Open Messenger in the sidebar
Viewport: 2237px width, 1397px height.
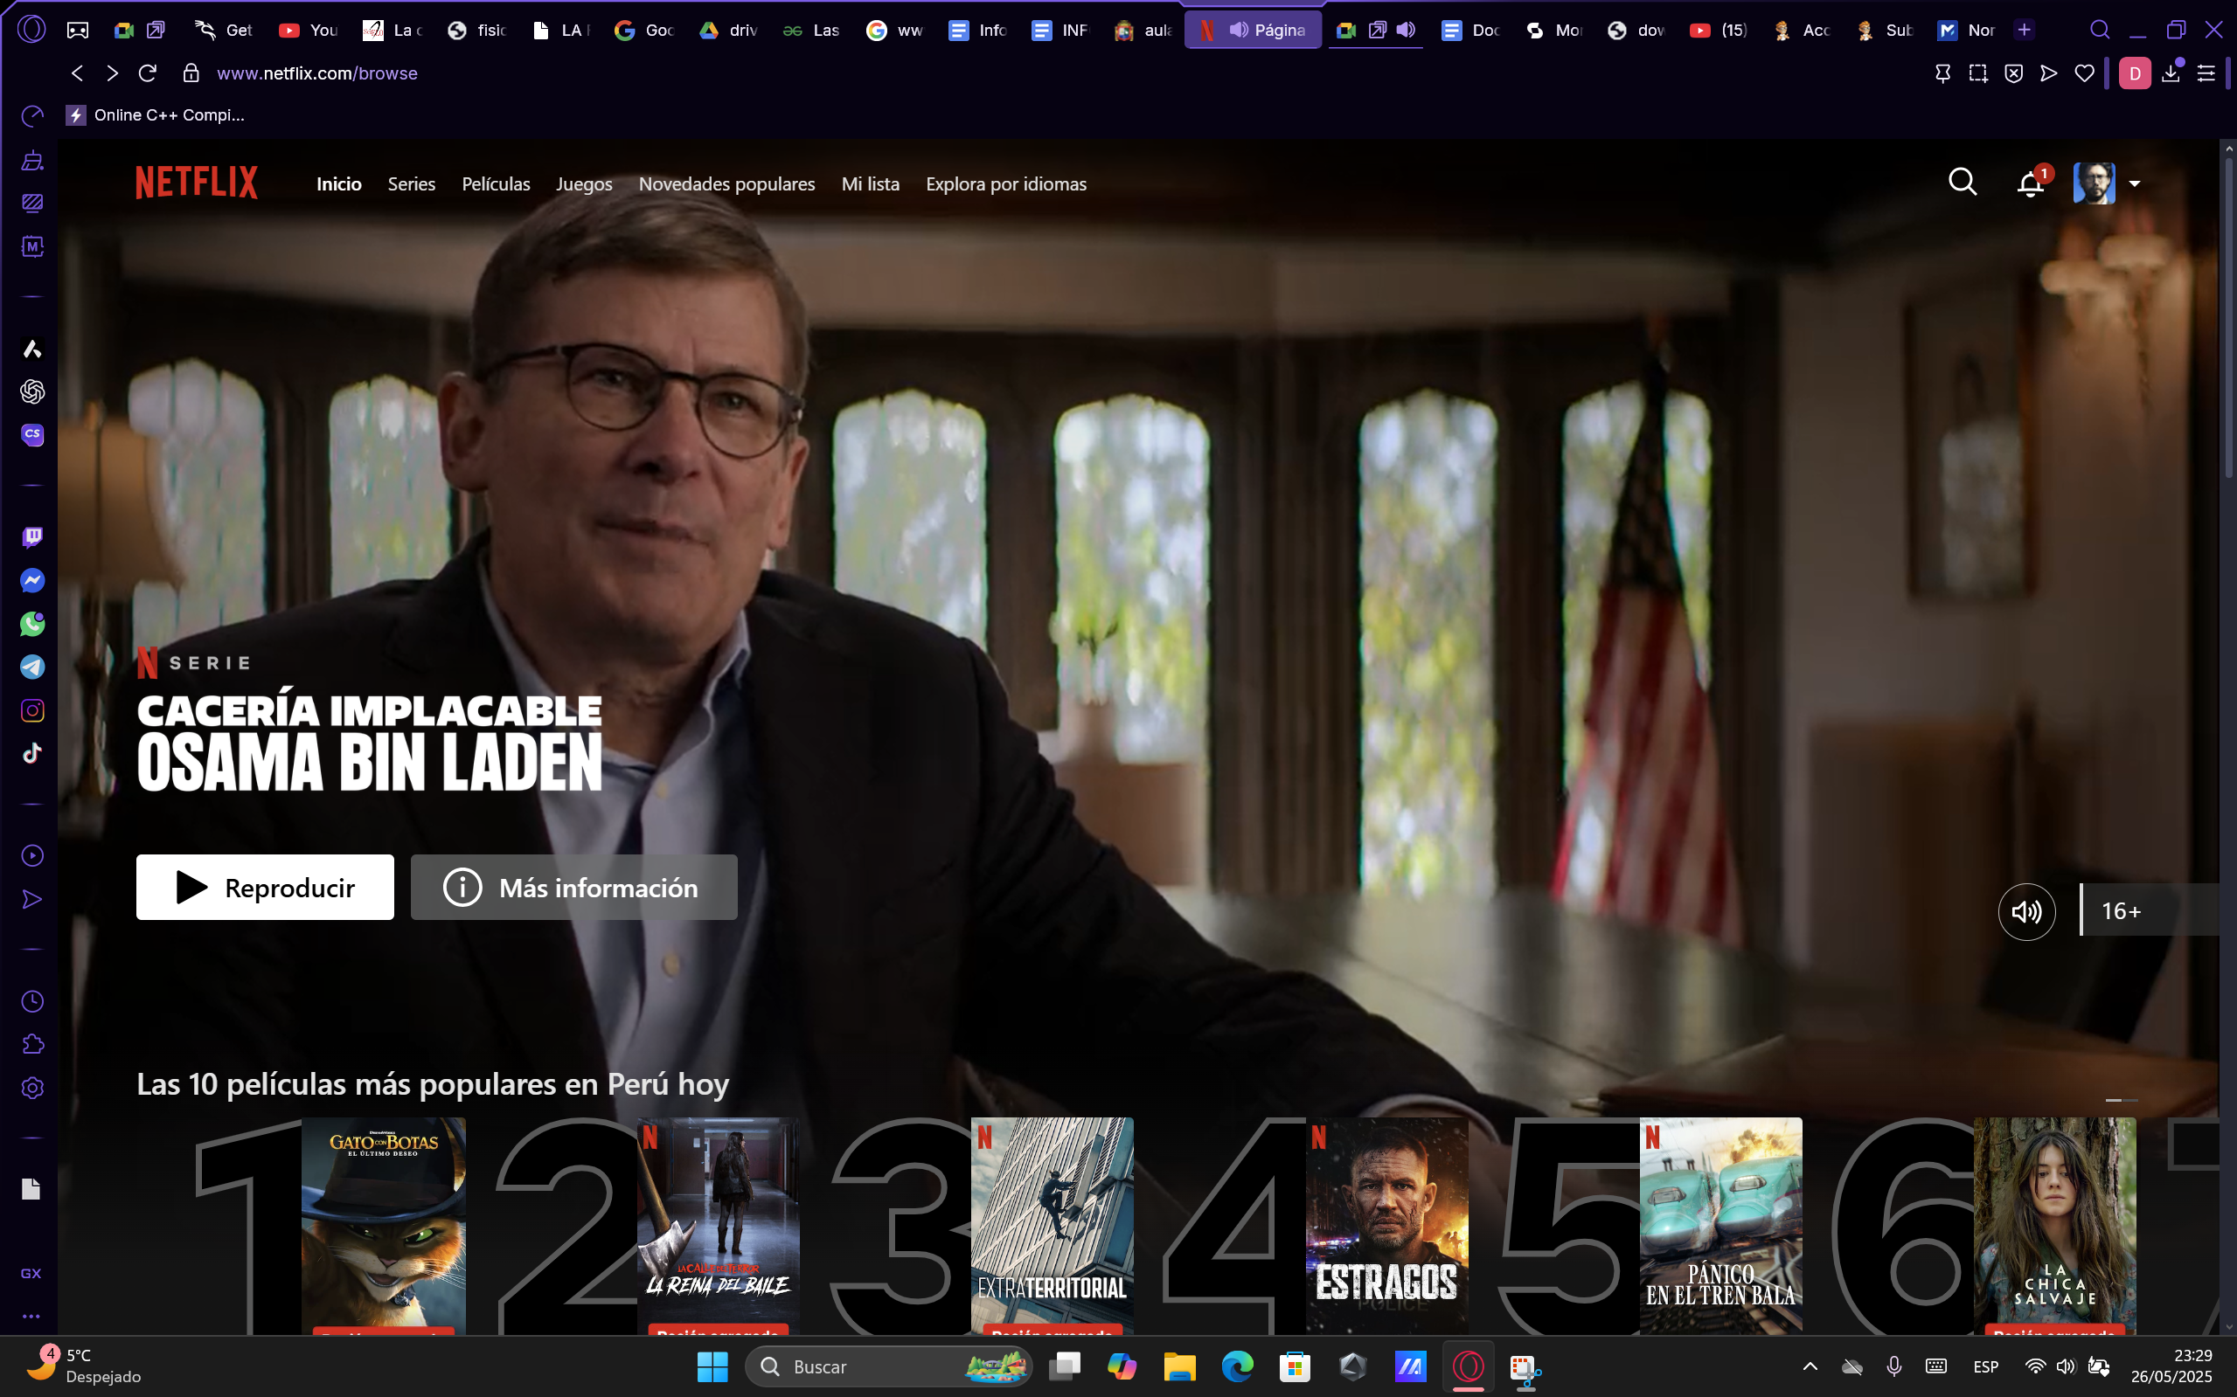32,580
